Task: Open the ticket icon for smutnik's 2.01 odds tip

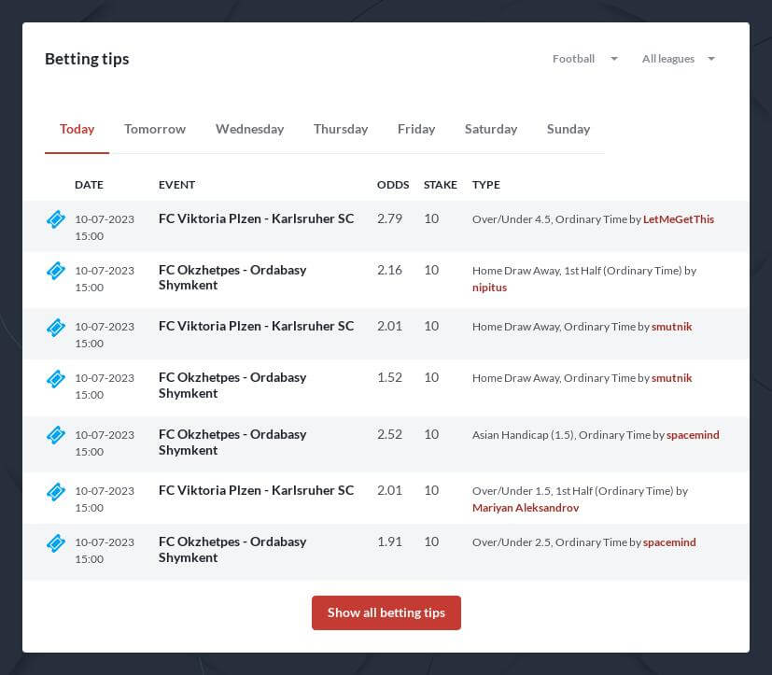Action: (x=56, y=328)
